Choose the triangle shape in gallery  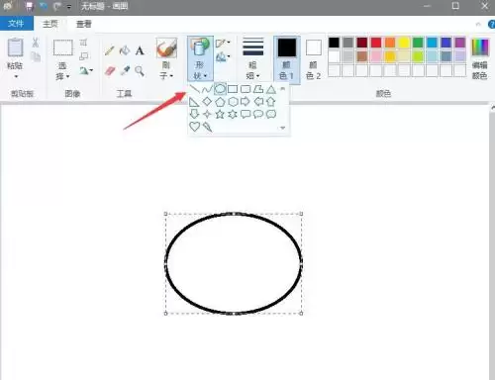click(x=271, y=89)
